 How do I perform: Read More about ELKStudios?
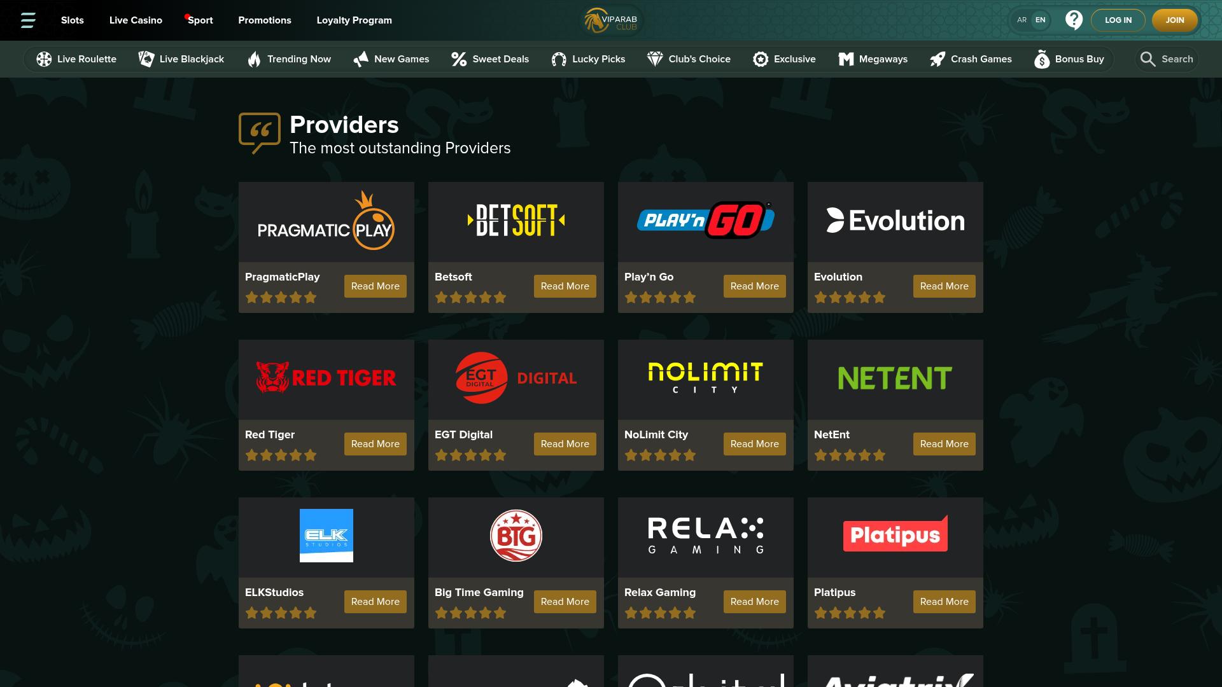376,602
